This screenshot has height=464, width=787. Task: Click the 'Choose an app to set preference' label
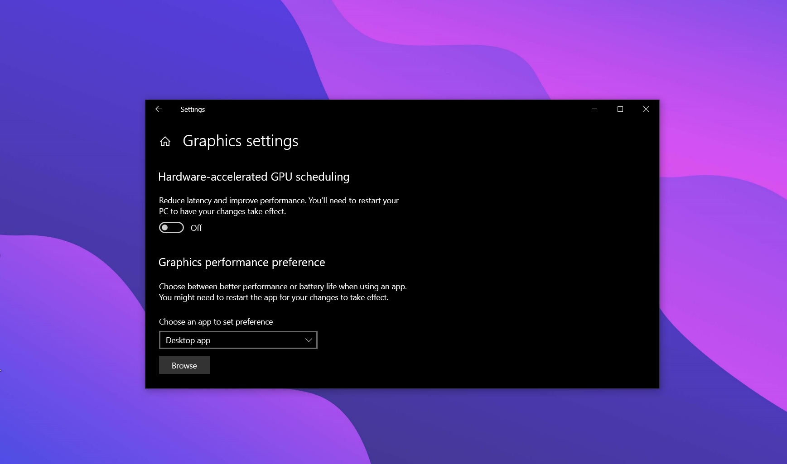pyautogui.click(x=216, y=322)
